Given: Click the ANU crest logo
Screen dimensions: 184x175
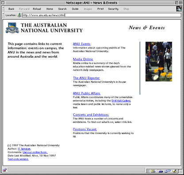Looking at the screenshot, I should click(12, 28).
